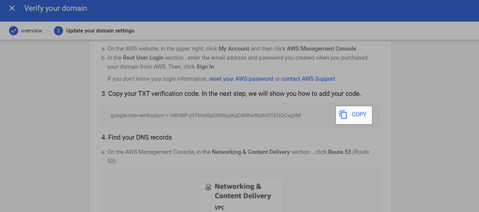Go back to the overview step
This screenshot has width=479, height=212.
31,31
